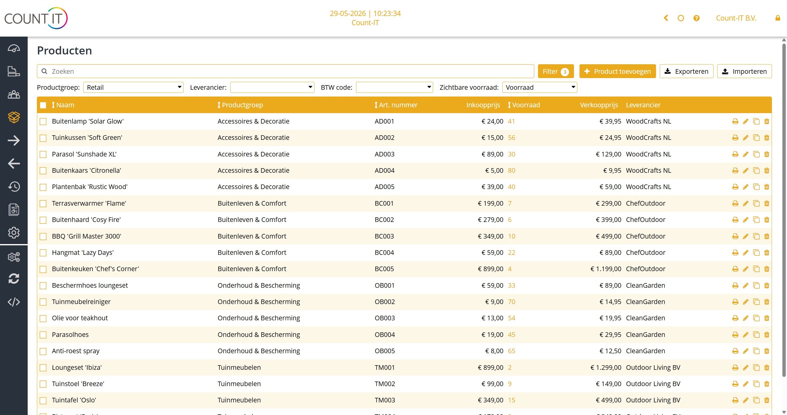Open the history clock icon in sidebar
Image resolution: width=787 pixels, height=415 pixels.
point(14,187)
